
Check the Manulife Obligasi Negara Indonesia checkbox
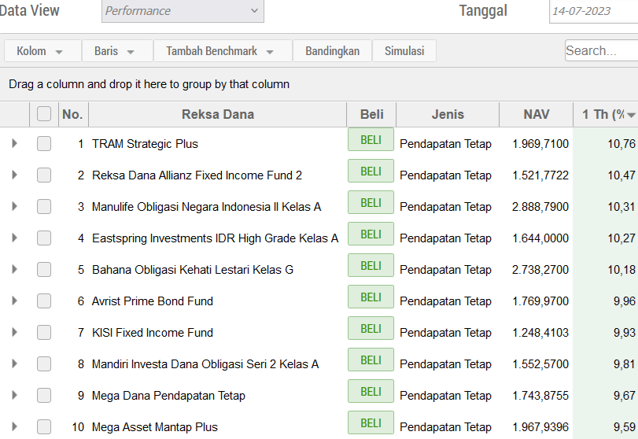(44, 207)
